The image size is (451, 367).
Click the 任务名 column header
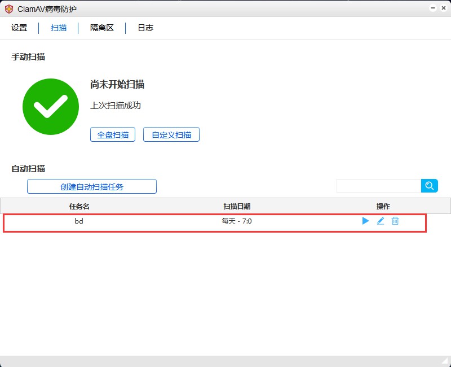(x=79, y=206)
